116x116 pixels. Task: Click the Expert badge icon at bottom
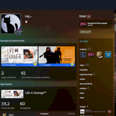pos(4,115)
